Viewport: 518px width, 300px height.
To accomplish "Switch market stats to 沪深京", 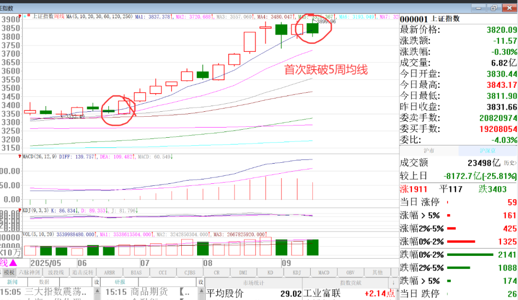I will 488,151.
